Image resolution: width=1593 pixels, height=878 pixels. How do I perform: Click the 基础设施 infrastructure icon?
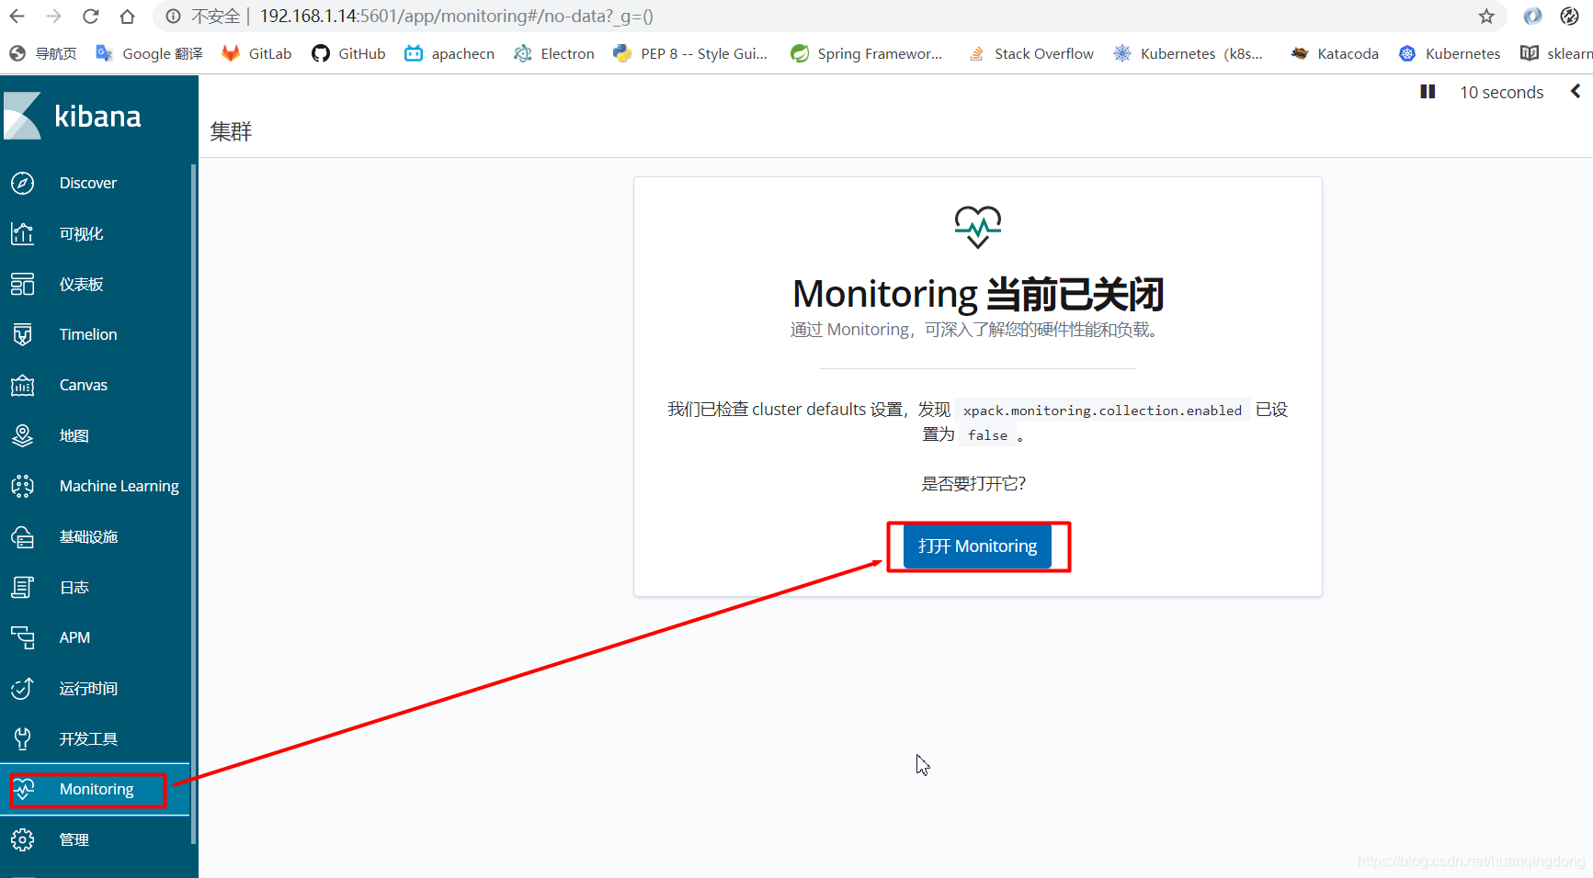point(22,536)
